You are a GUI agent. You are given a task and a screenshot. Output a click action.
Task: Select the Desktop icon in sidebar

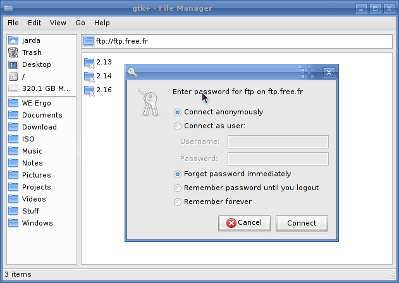(13, 64)
